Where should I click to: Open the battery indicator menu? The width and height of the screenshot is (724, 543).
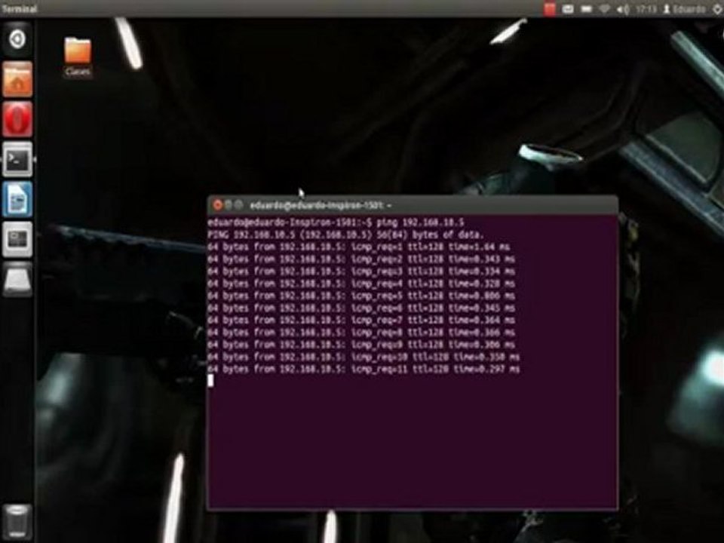(x=587, y=9)
